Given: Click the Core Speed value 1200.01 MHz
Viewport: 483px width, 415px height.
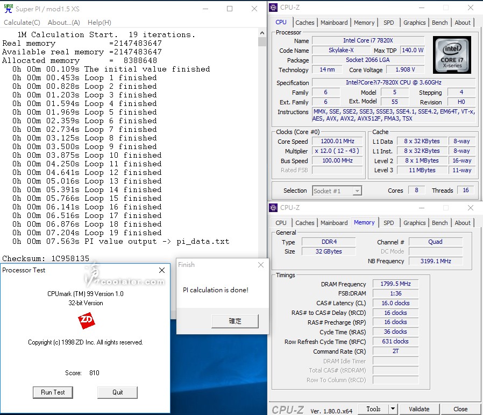Looking at the screenshot, I should [337, 141].
